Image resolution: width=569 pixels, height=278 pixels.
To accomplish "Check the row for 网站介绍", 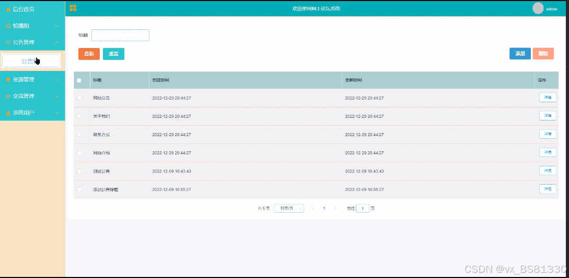I will tap(79, 153).
